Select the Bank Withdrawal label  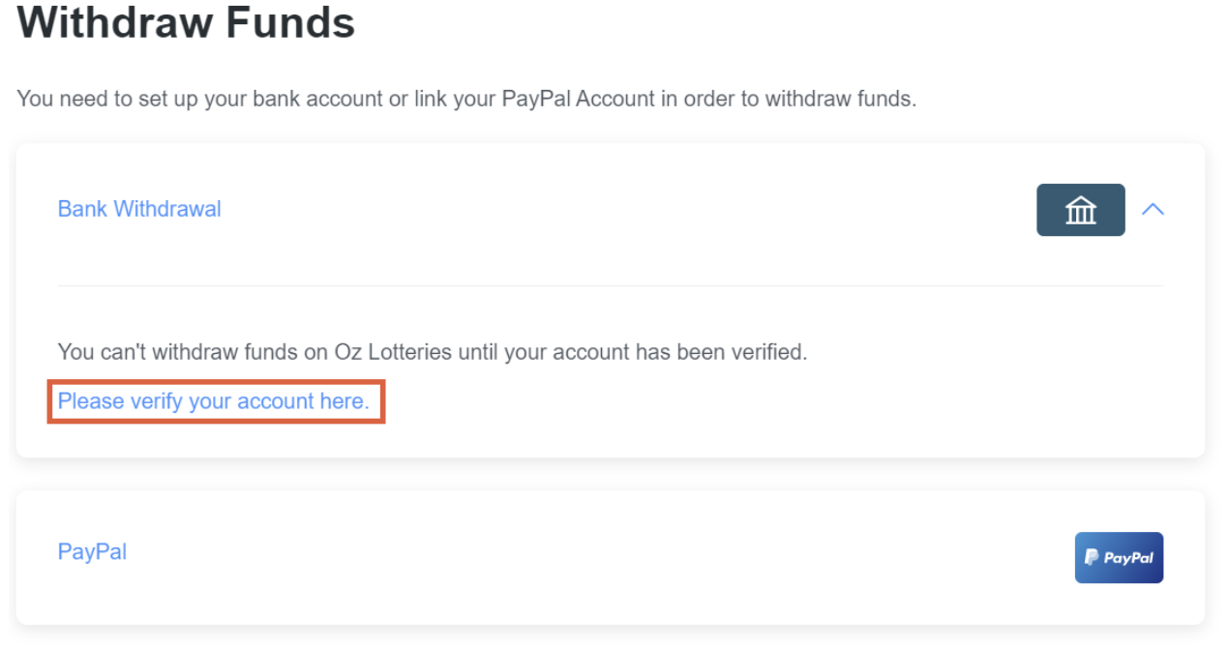139,209
